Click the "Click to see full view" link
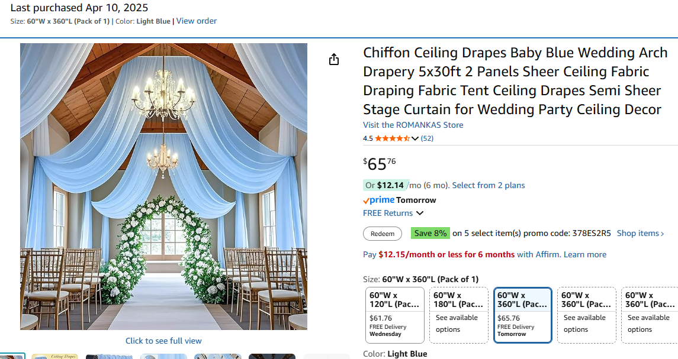 pyautogui.click(x=163, y=341)
